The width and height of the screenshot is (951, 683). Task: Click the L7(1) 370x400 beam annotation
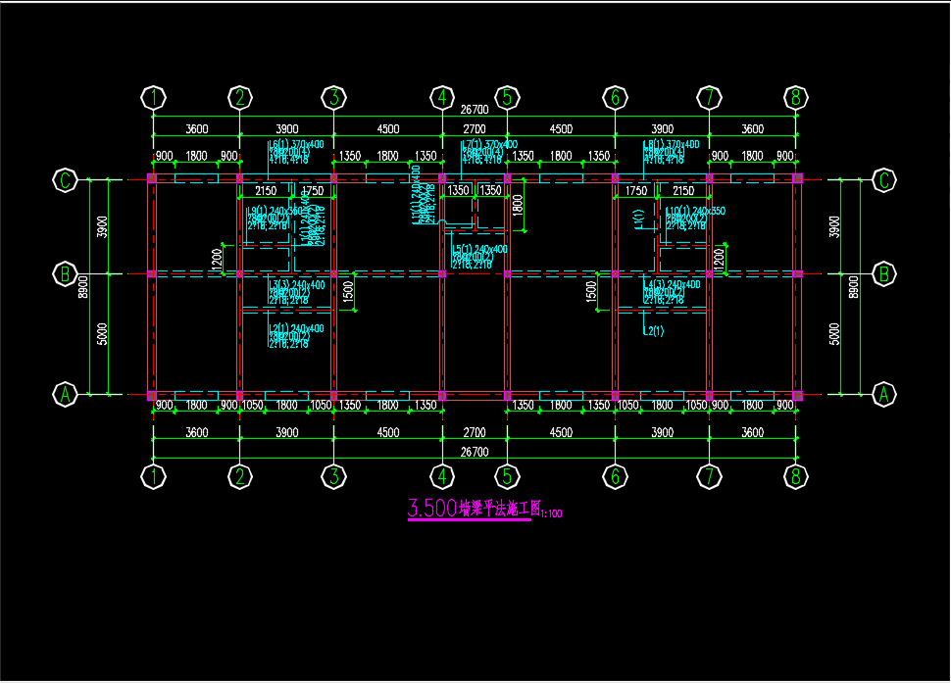(489, 144)
